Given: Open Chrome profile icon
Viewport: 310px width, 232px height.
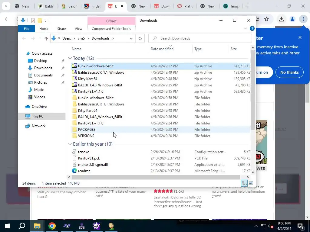Looking at the screenshot, I should [292, 19].
